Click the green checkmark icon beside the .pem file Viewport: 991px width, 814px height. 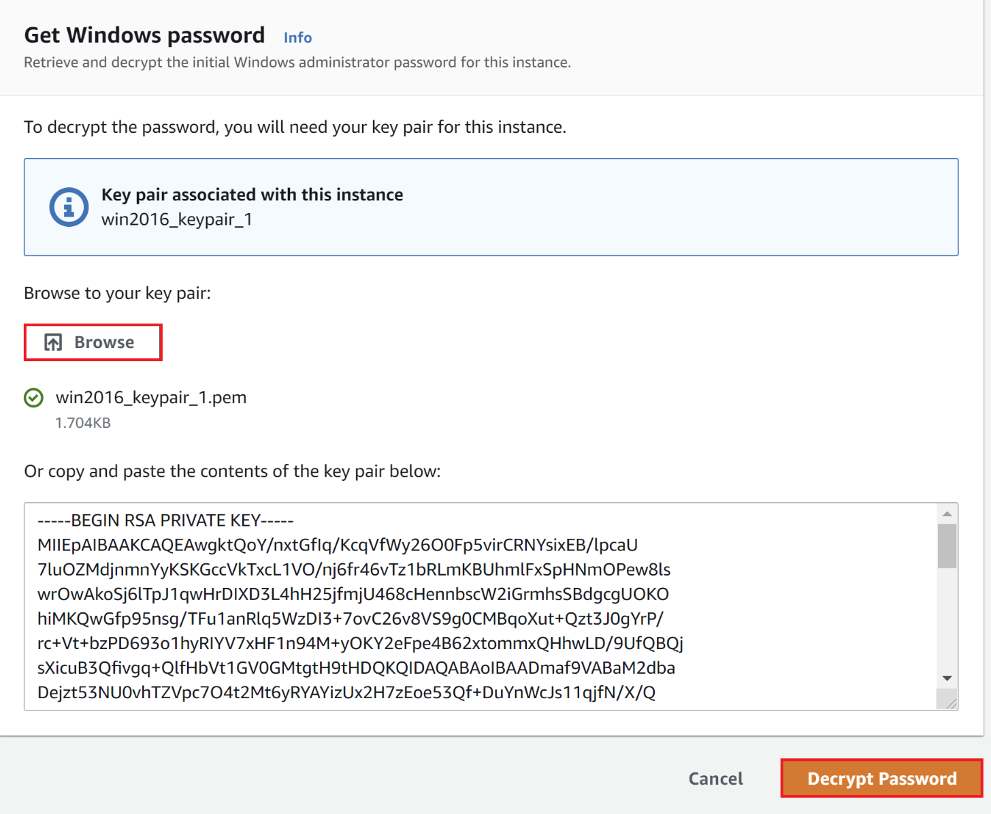tap(33, 397)
